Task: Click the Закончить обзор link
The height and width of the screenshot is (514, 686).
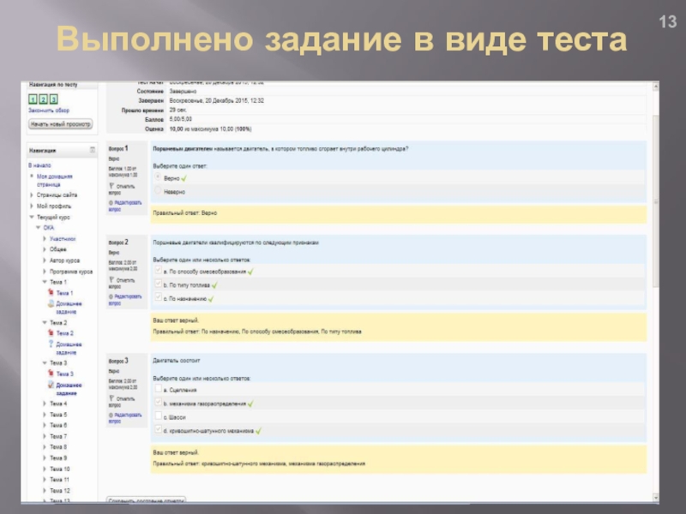Action: 49,111
